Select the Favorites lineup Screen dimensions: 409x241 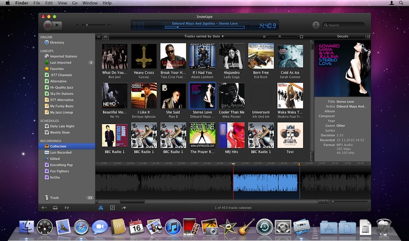(57, 68)
